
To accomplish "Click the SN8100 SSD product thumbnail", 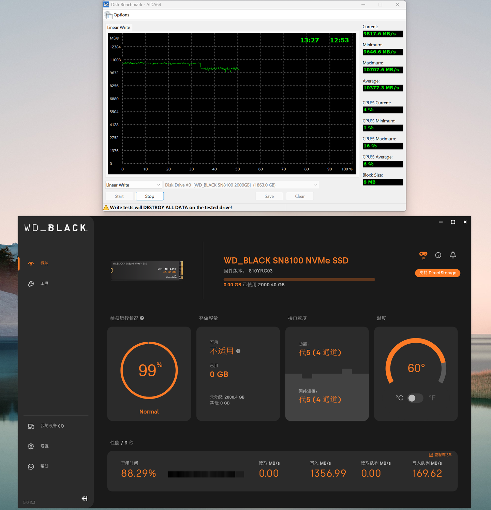I will (x=147, y=270).
